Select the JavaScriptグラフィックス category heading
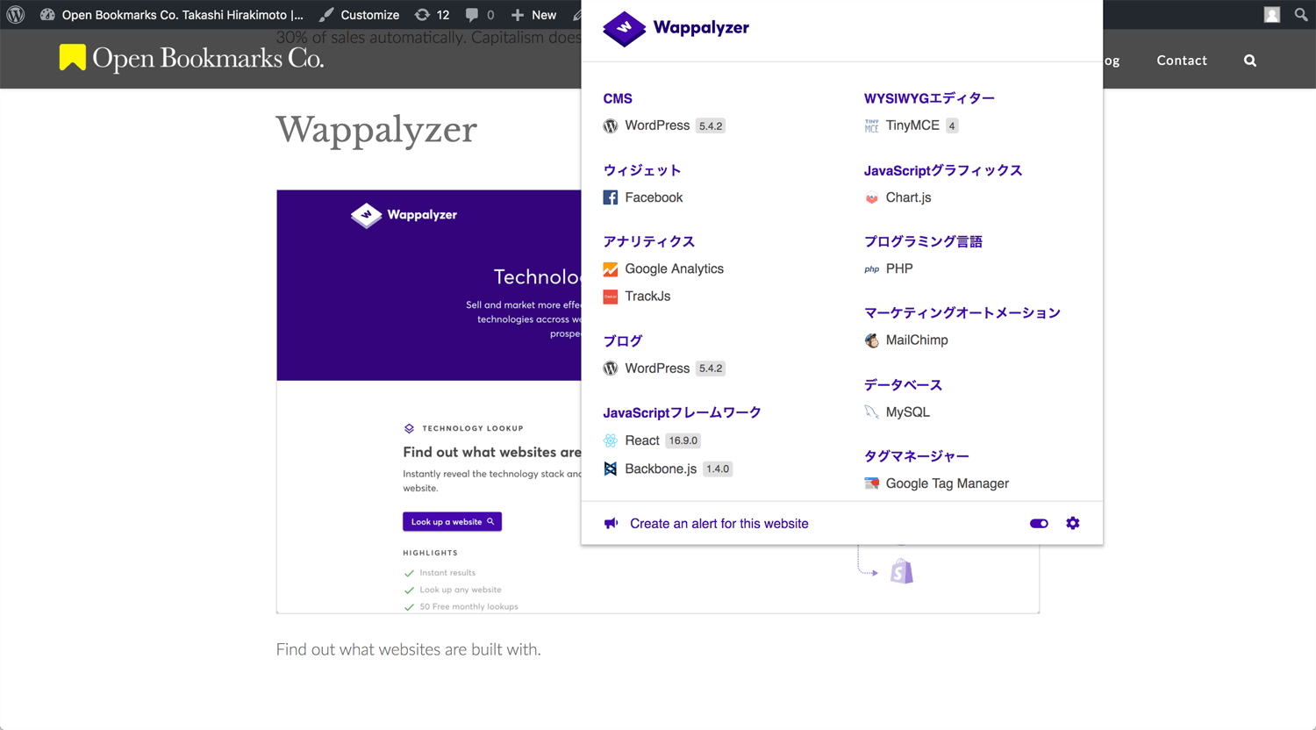Image resolution: width=1316 pixels, height=730 pixels. coord(943,170)
